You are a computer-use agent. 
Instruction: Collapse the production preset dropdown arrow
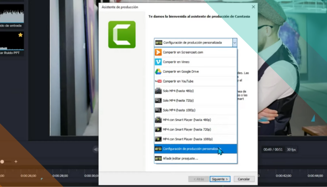(x=235, y=43)
